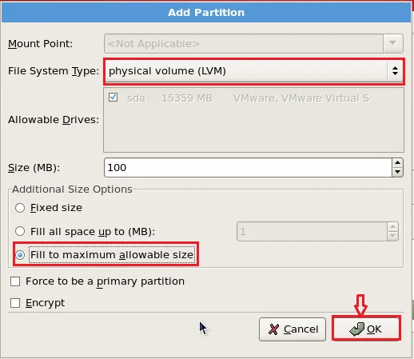Click the up arrow of the fill-up-to spinner

click(392, 227)
